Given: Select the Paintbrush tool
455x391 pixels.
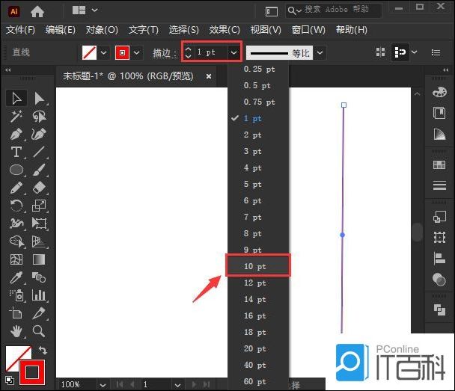Looking at the screenshot, I should 39,170.
